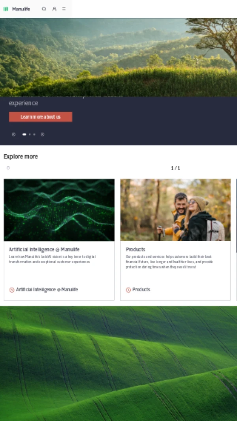
Task: Go to the next hero slide arrow
Action: [42, 134]
